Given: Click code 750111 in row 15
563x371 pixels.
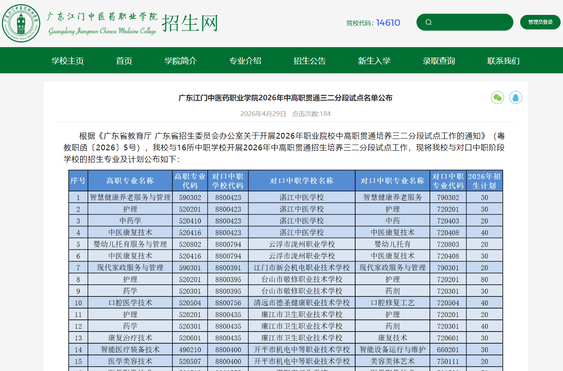Looking at the screenshot, I should tap(448, 361).
